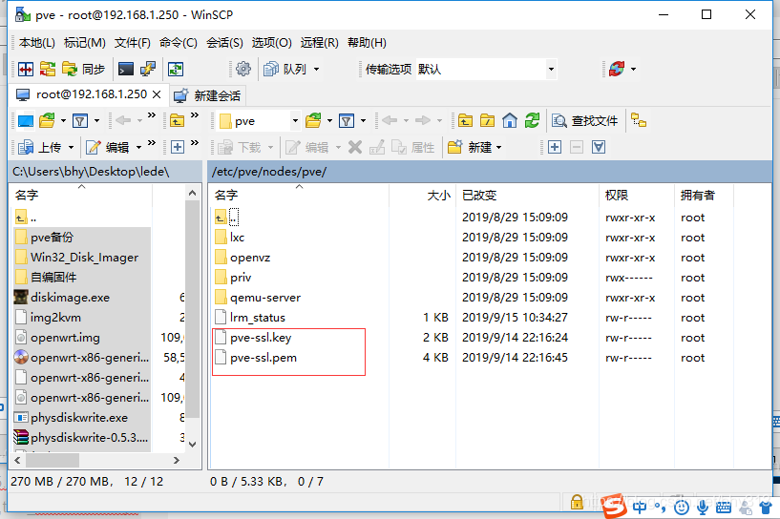Screen dimensions: 780x519
Task: Click the local open directory folder icon
Action: [x=47, y=120]
